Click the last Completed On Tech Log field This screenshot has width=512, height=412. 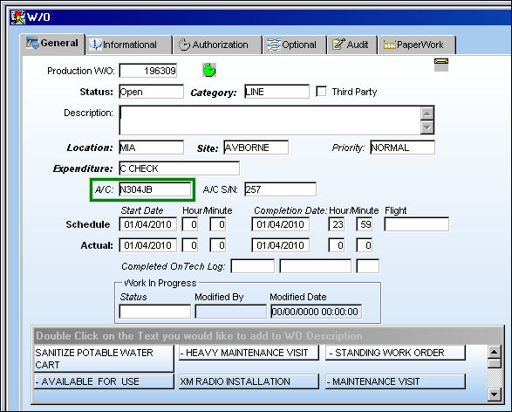(368, 266)
